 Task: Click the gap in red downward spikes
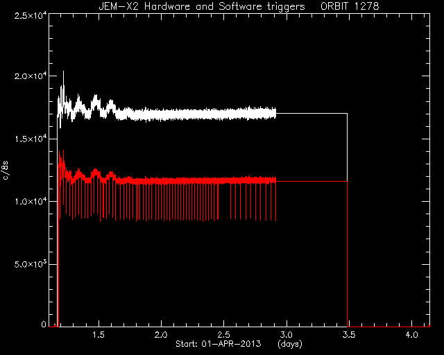224,202
